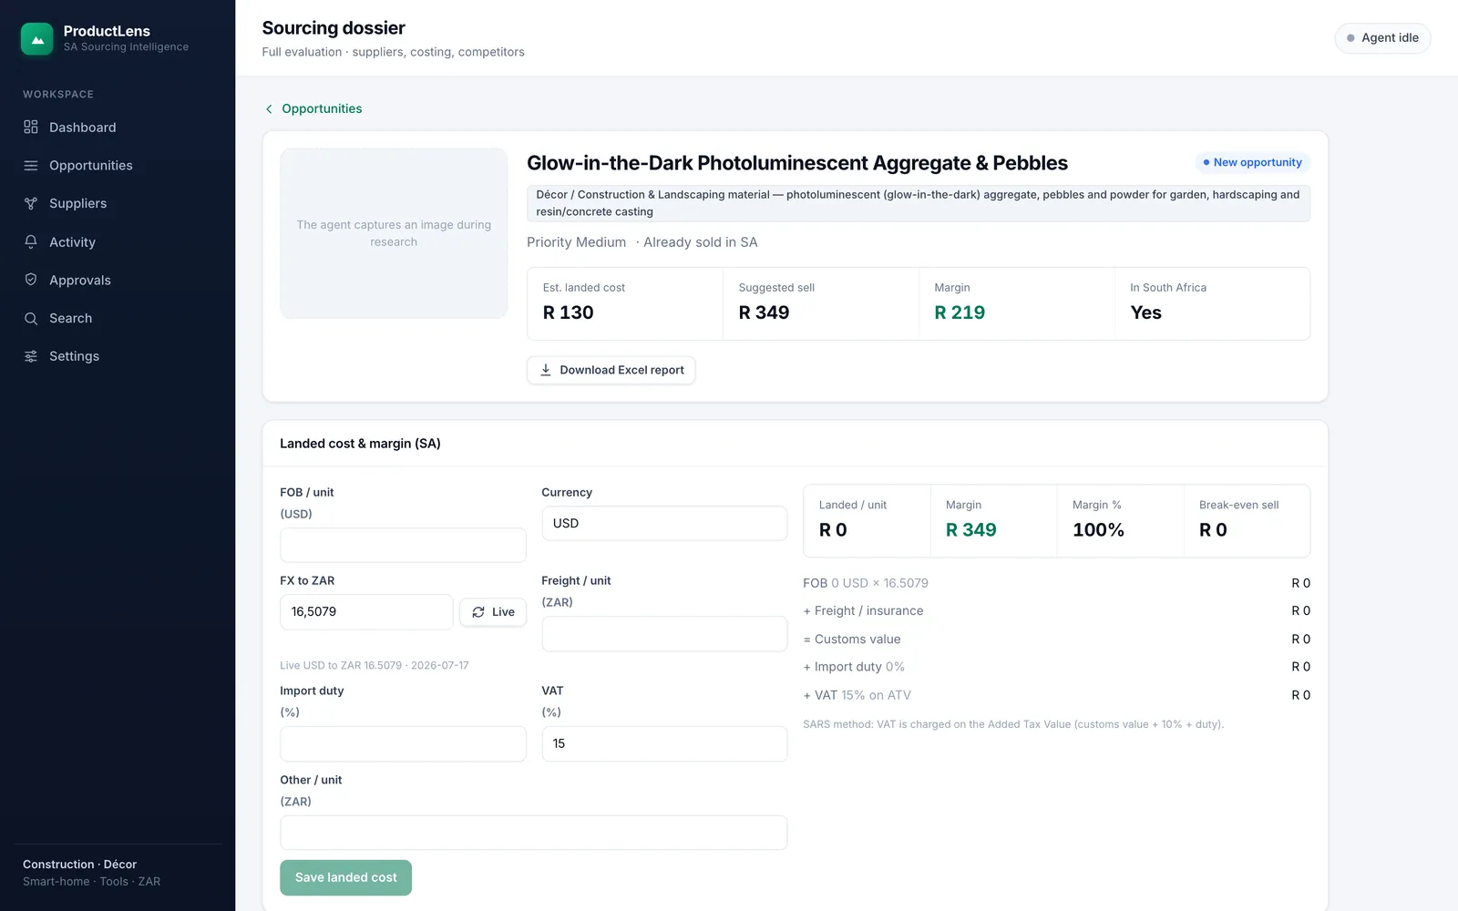
Task: Click the + VAT 15% on ATV row
Action: pos(1056,695)
